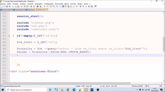Click the Save All toolbar icon
Image resolution: width=165 pixels, height=92 pixels.
click(10, 6)
